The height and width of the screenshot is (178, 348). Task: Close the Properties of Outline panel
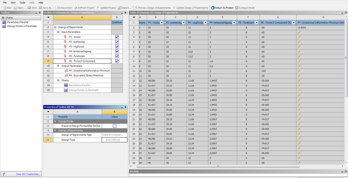tap(125, 107)
